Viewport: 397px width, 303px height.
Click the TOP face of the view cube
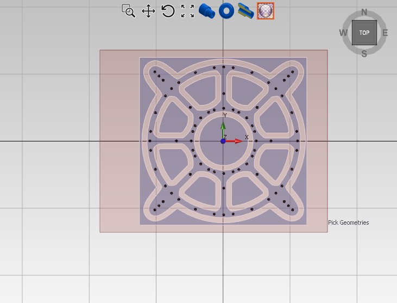tap(364, 33)
